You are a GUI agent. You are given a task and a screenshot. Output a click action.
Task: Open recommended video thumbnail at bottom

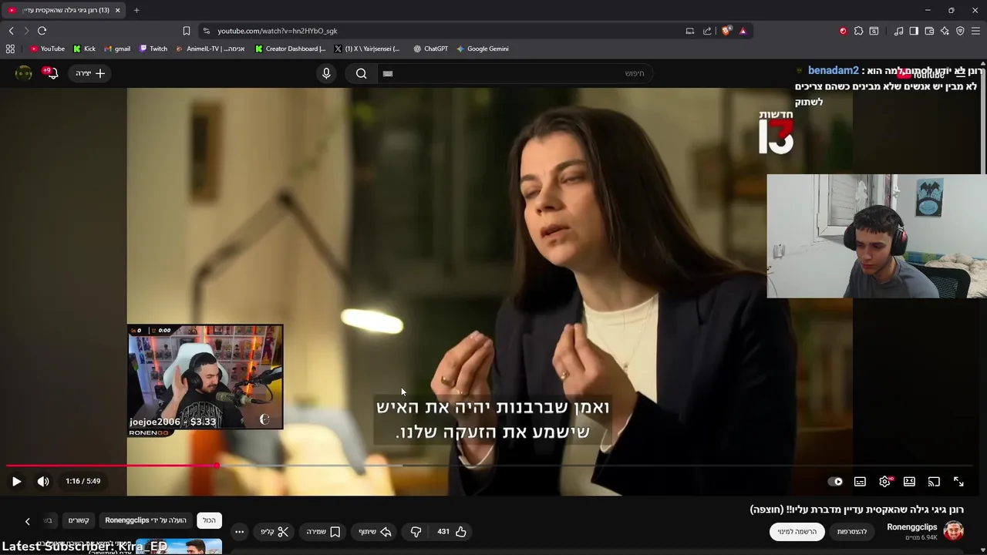179,547
